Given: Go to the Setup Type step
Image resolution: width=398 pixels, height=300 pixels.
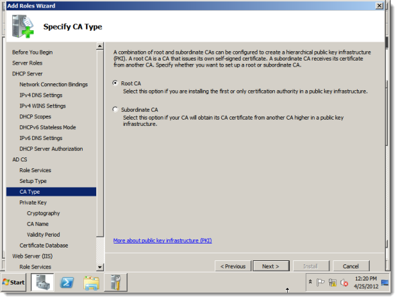Looking at the screenshot, I should pos(33,181).
